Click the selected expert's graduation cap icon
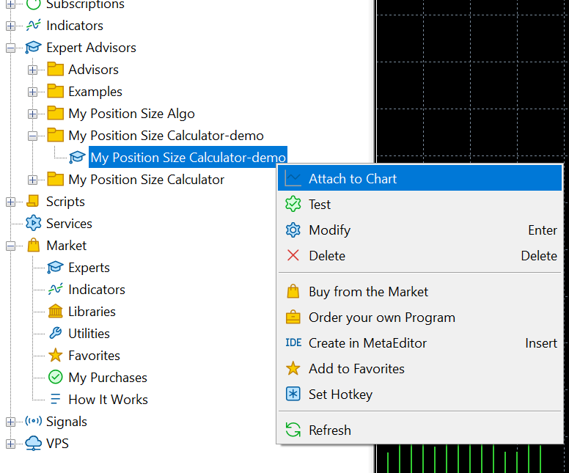 pos(77,157)
